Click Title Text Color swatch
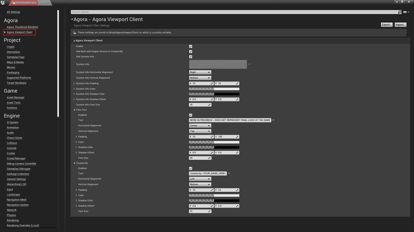This screenshot has height=232, width=414. pyautogui.click(x=214, y=142)
